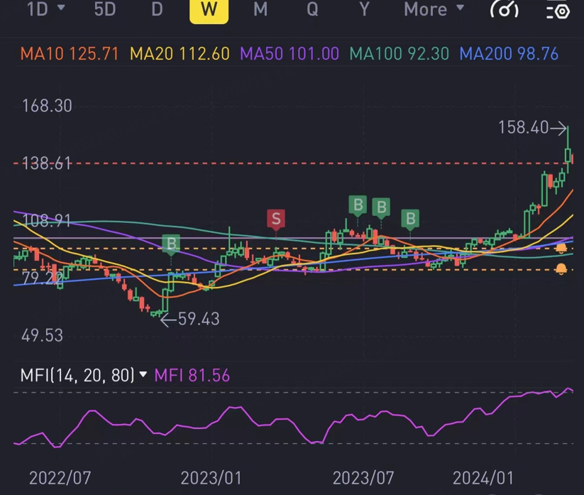This screenshot has width=584, height=495.
Task: Tap the 158.40 high price label
Action: pos(523,127)
